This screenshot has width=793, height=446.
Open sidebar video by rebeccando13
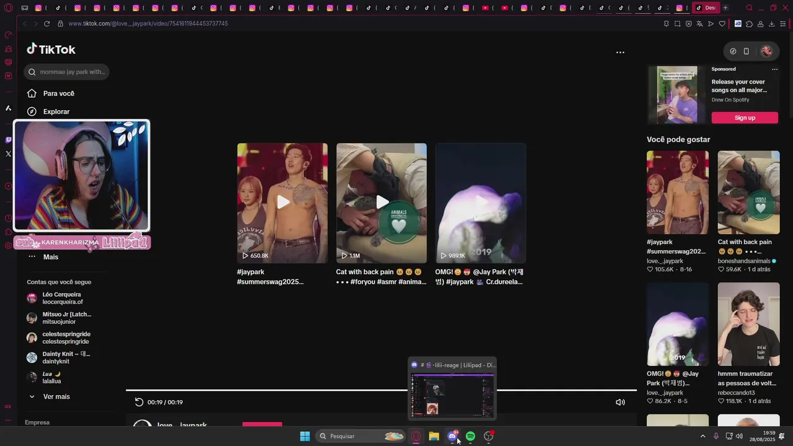[x=748, y=324]
